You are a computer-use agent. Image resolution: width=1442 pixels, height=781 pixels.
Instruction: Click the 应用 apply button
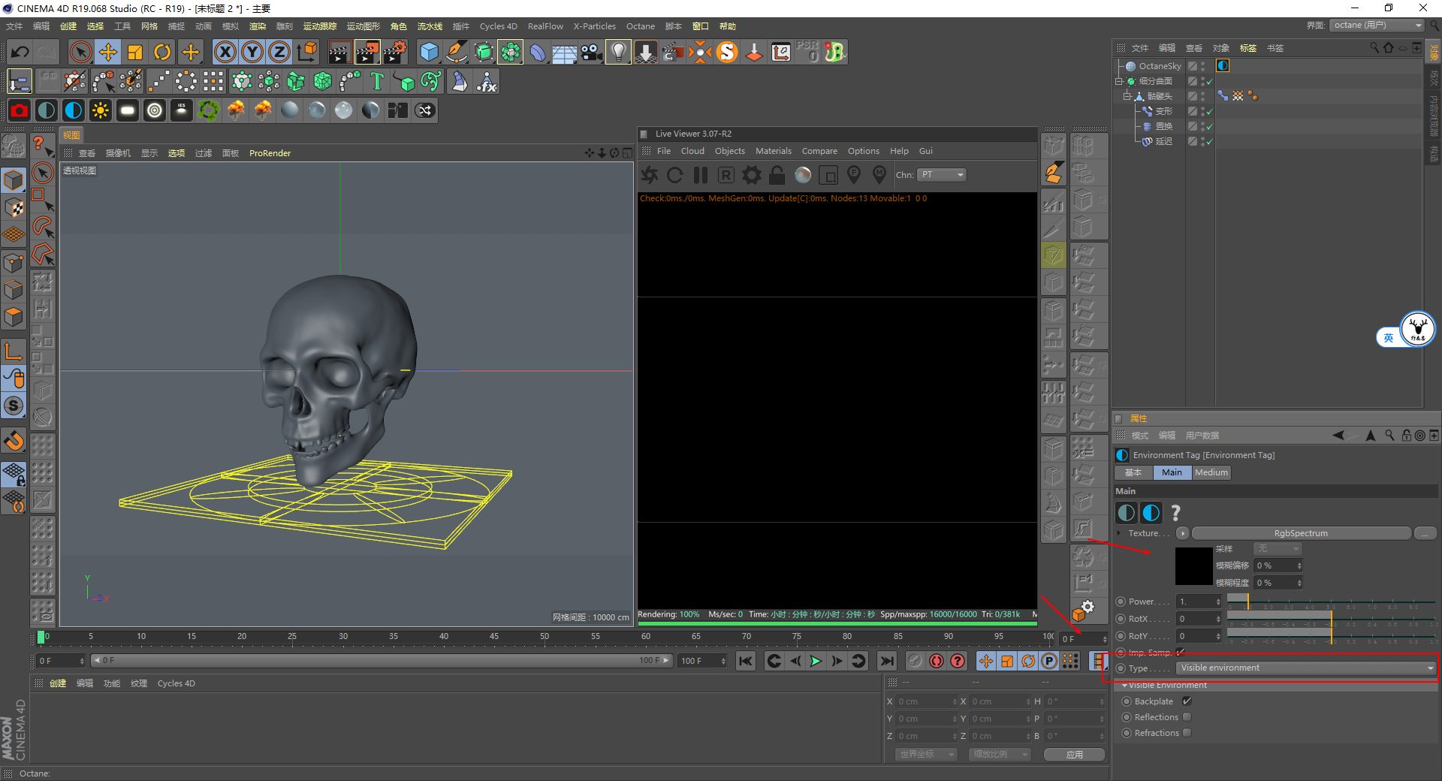1074,754
